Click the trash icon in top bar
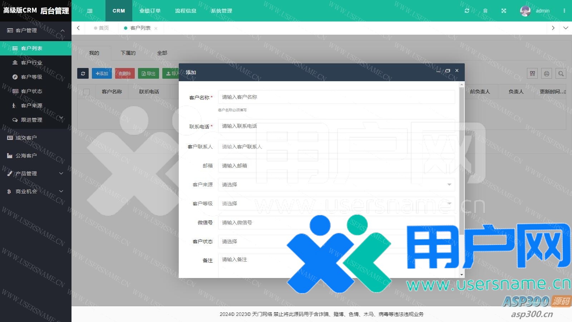The image size is (572, 322). point(485,11)
